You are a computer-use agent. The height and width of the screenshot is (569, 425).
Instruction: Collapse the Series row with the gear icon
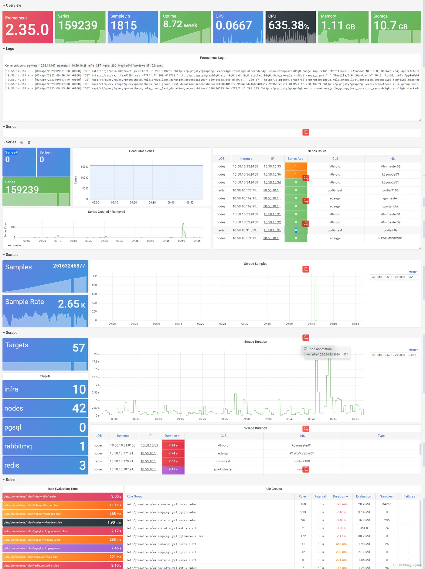[10, 142]
